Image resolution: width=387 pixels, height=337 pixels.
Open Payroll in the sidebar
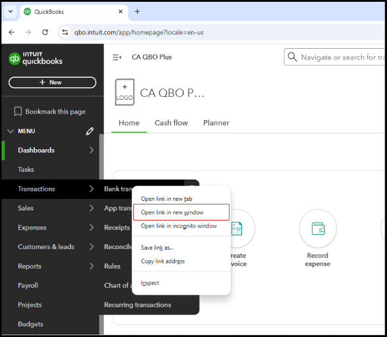[28, 285]
